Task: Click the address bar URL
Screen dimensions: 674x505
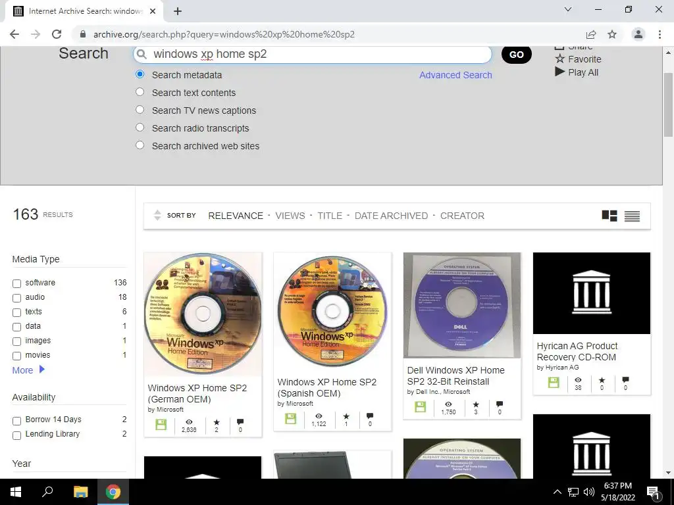Action: click(224, 34)
